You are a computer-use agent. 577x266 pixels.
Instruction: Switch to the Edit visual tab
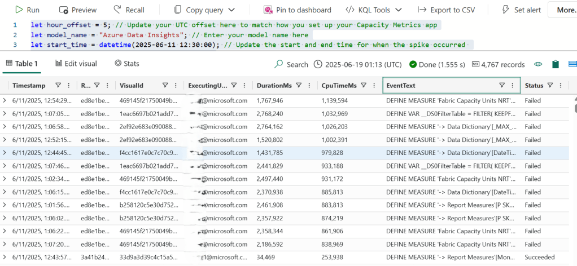pyautogui.click(x=76, y=64)
